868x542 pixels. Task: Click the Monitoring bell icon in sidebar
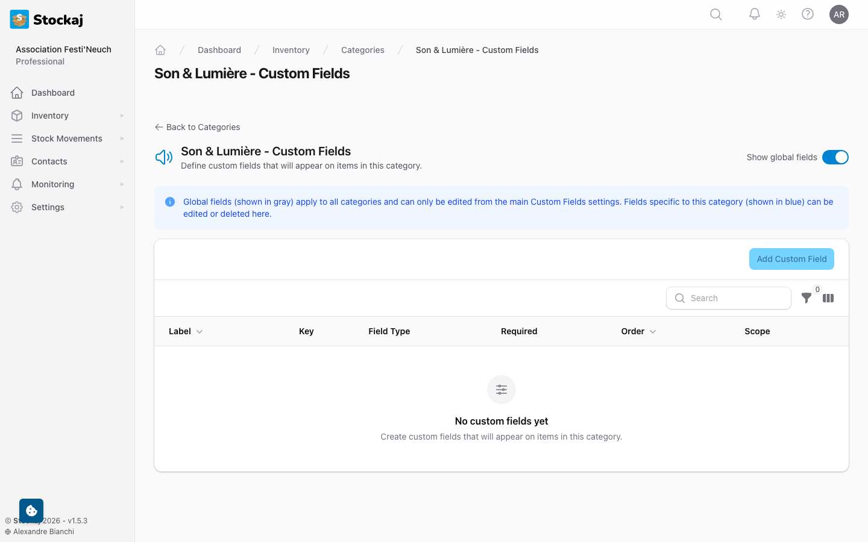(x=17, y=184)
